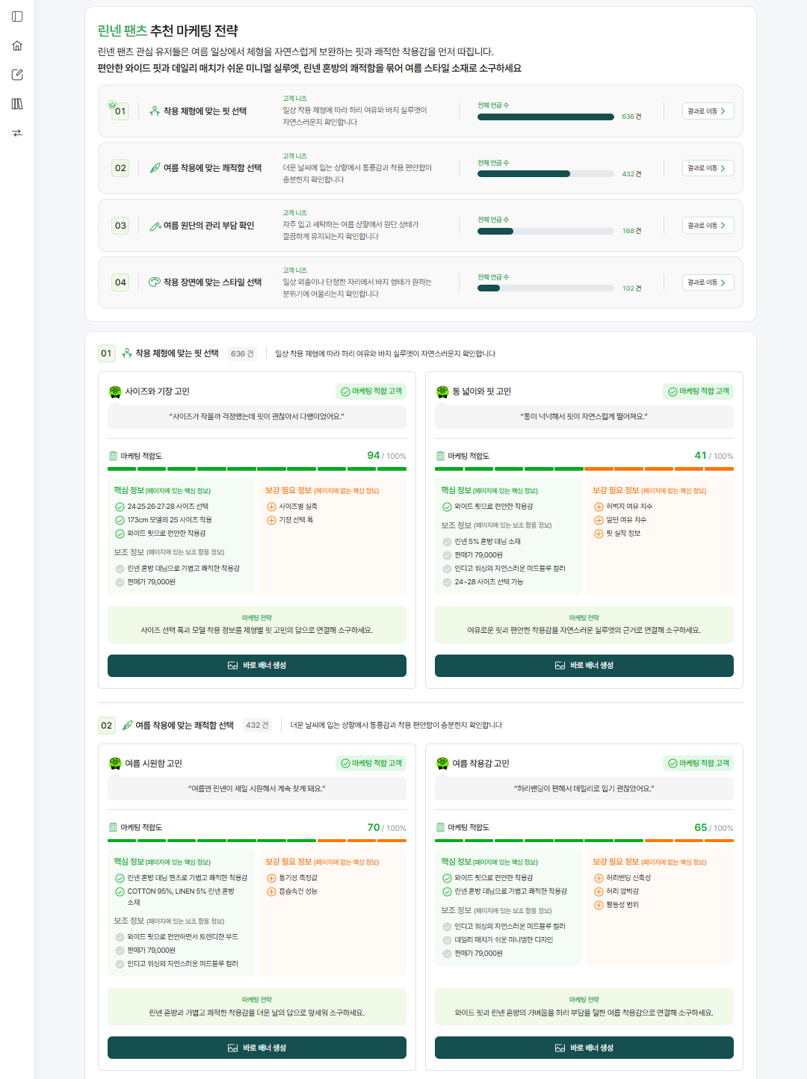Screen dimensions: 807x1079
Task: Click the plus icon next to 사이즈별 실측
Action: (x=271, y=507)
